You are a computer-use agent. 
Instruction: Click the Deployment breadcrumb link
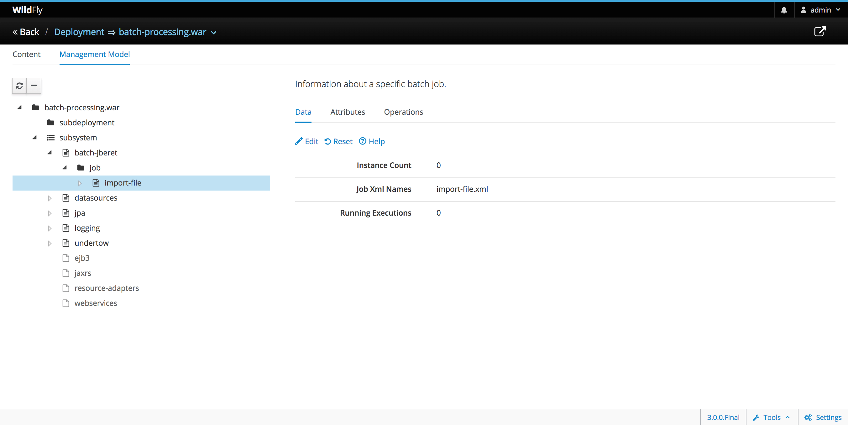[x=79, y=32]
